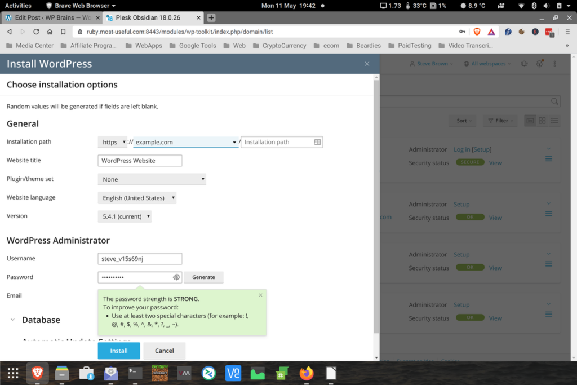Open the Google Tools bookmarks folder
577x385 pixels.
(x=193, y=46)
